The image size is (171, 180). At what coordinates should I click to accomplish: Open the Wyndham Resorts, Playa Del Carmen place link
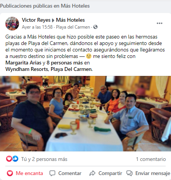click(49, 69)
